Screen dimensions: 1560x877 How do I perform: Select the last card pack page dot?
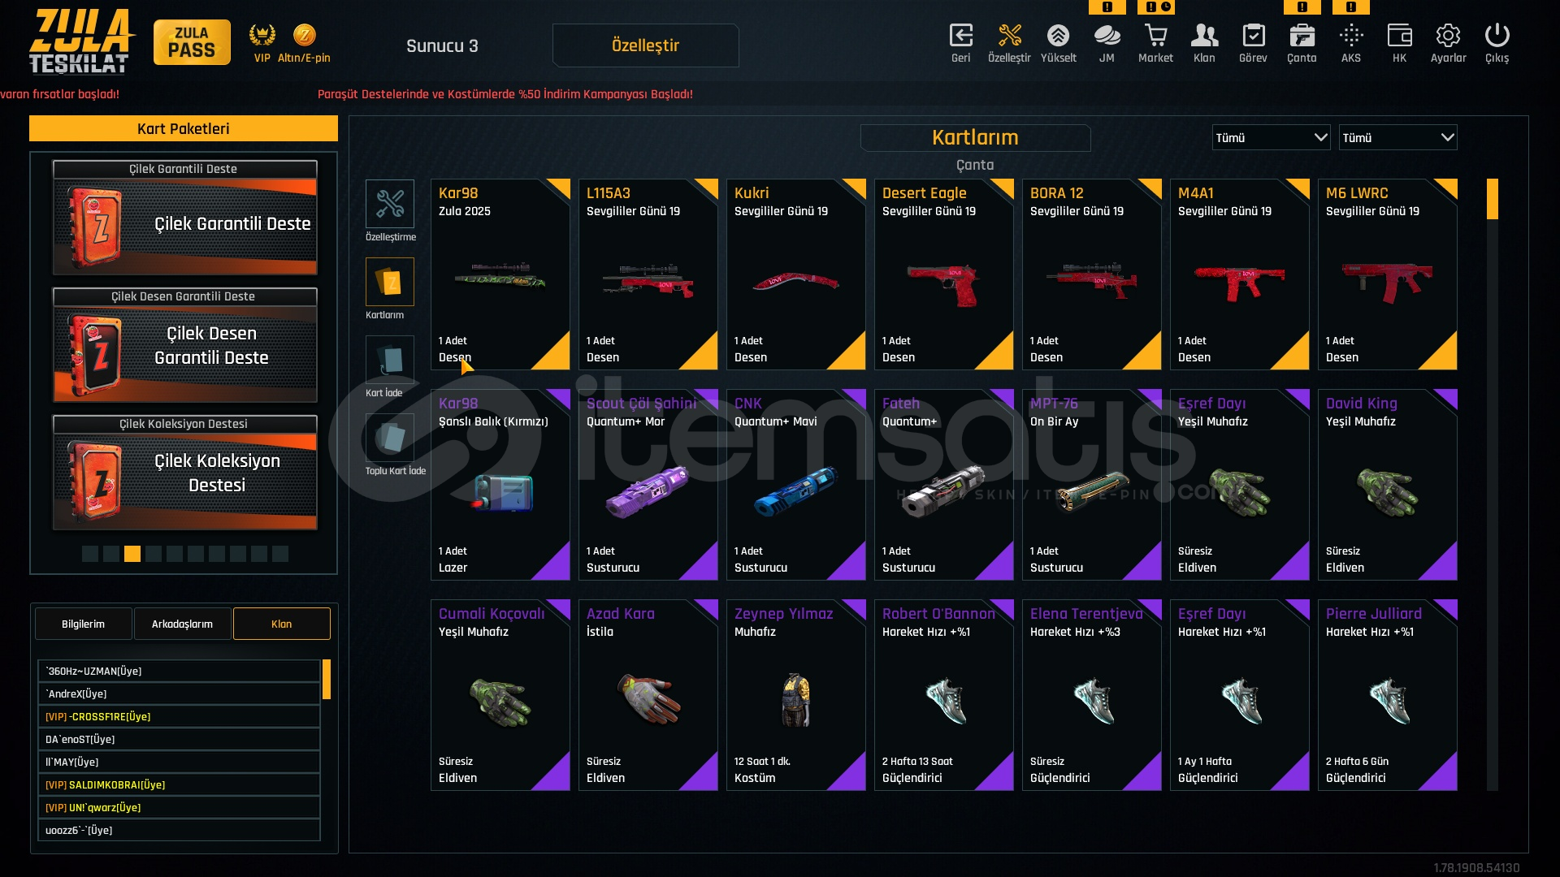tap(280, 554)
